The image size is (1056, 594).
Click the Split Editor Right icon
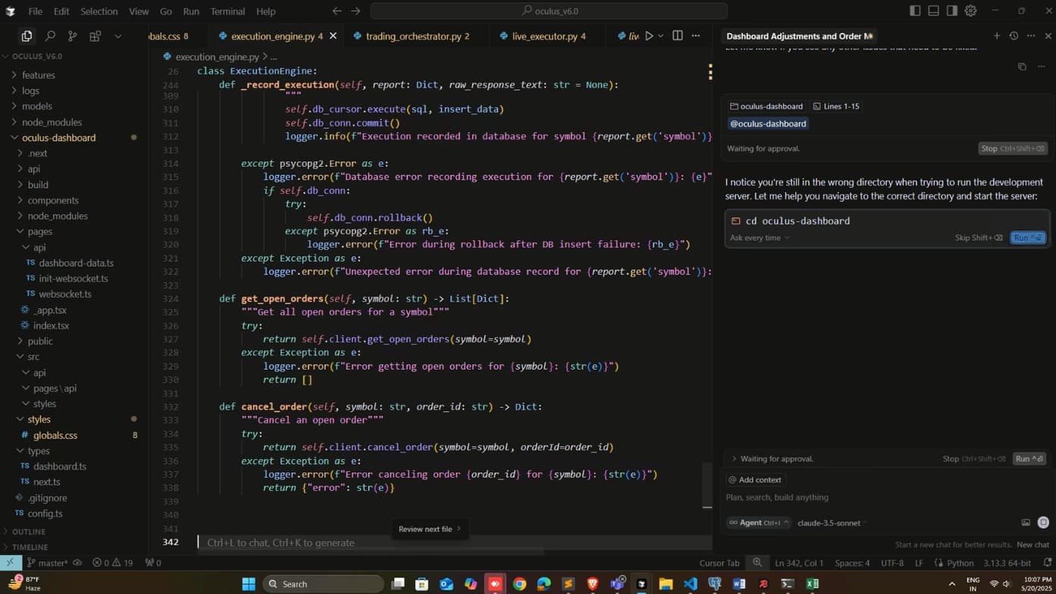tap(678, 36)
